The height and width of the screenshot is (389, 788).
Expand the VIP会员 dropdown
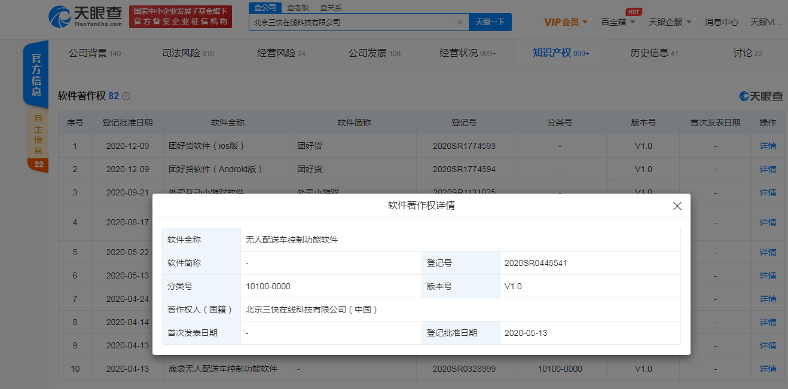pos(566,22)
